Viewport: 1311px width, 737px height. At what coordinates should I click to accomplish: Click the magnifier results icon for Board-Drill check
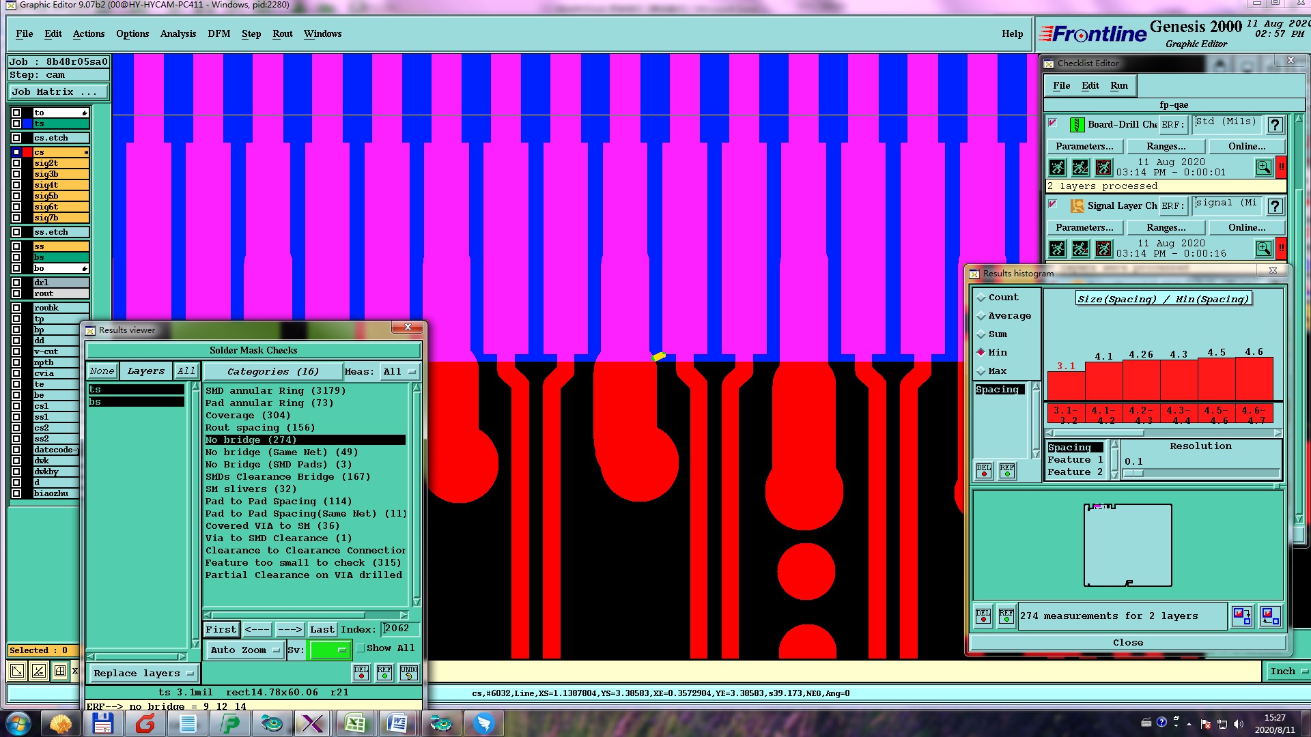[1263, 167]
